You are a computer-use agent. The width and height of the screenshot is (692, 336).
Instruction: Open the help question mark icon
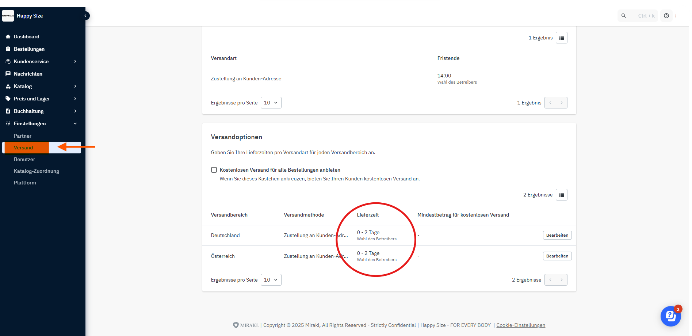[666, 16]
